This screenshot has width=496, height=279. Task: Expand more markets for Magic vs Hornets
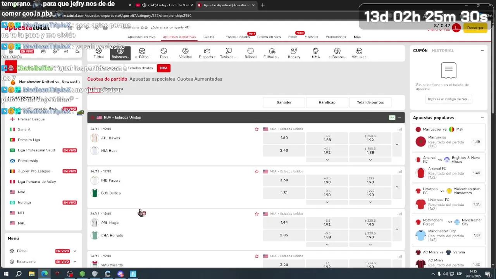(x=397, y=229)
